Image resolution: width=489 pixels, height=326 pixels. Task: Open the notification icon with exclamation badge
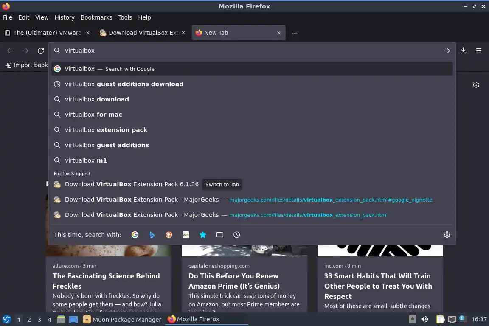click(463, 319)
